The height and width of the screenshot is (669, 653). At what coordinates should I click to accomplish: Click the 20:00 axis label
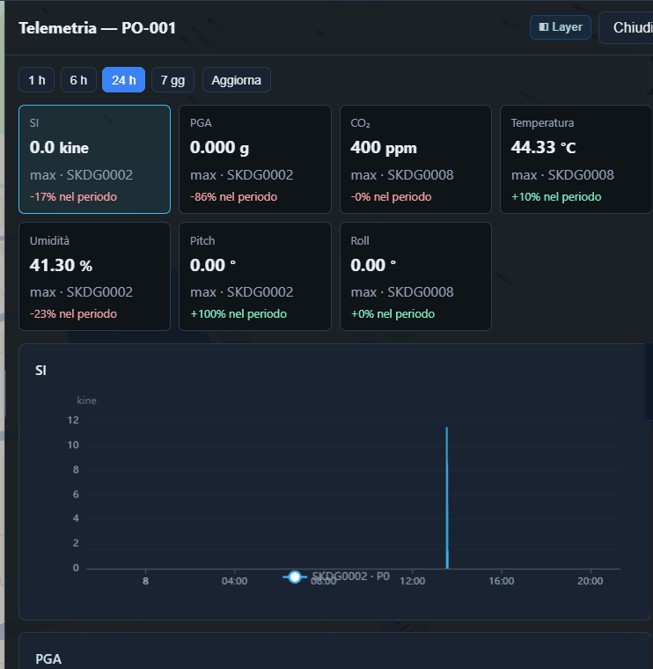591,581
